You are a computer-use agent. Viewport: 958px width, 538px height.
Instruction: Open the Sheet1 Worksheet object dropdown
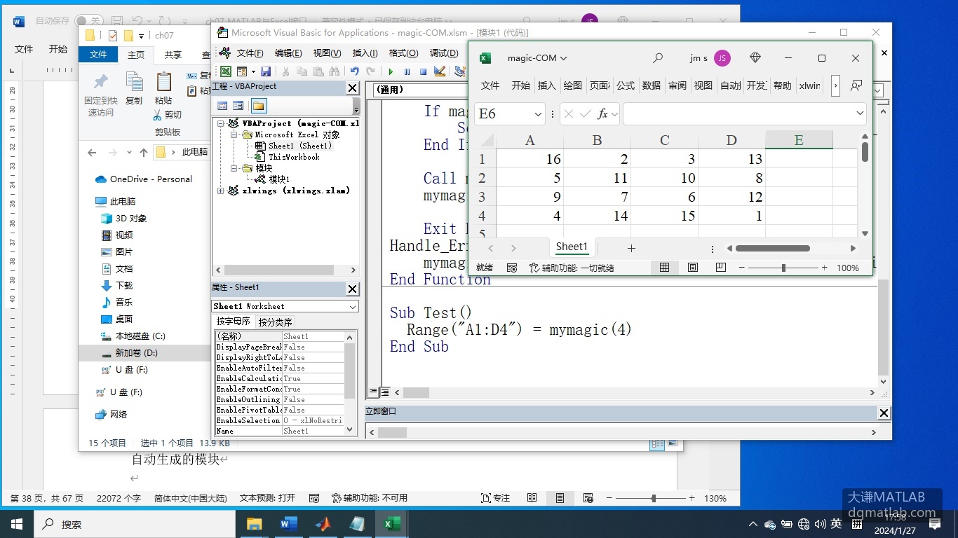(x=353, y=306)
